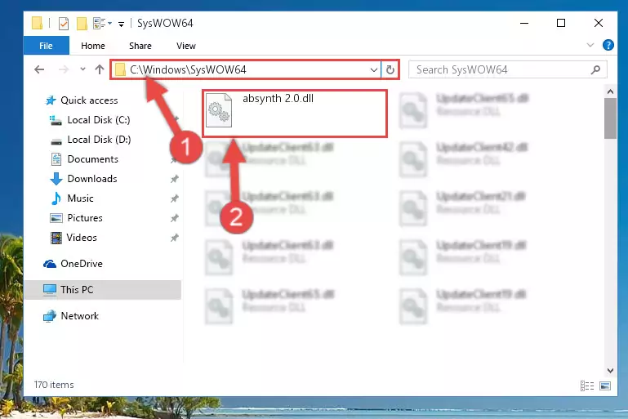Click the Network icon in sidebar
The height and width of the screenshot is (419, 628).
50,316
